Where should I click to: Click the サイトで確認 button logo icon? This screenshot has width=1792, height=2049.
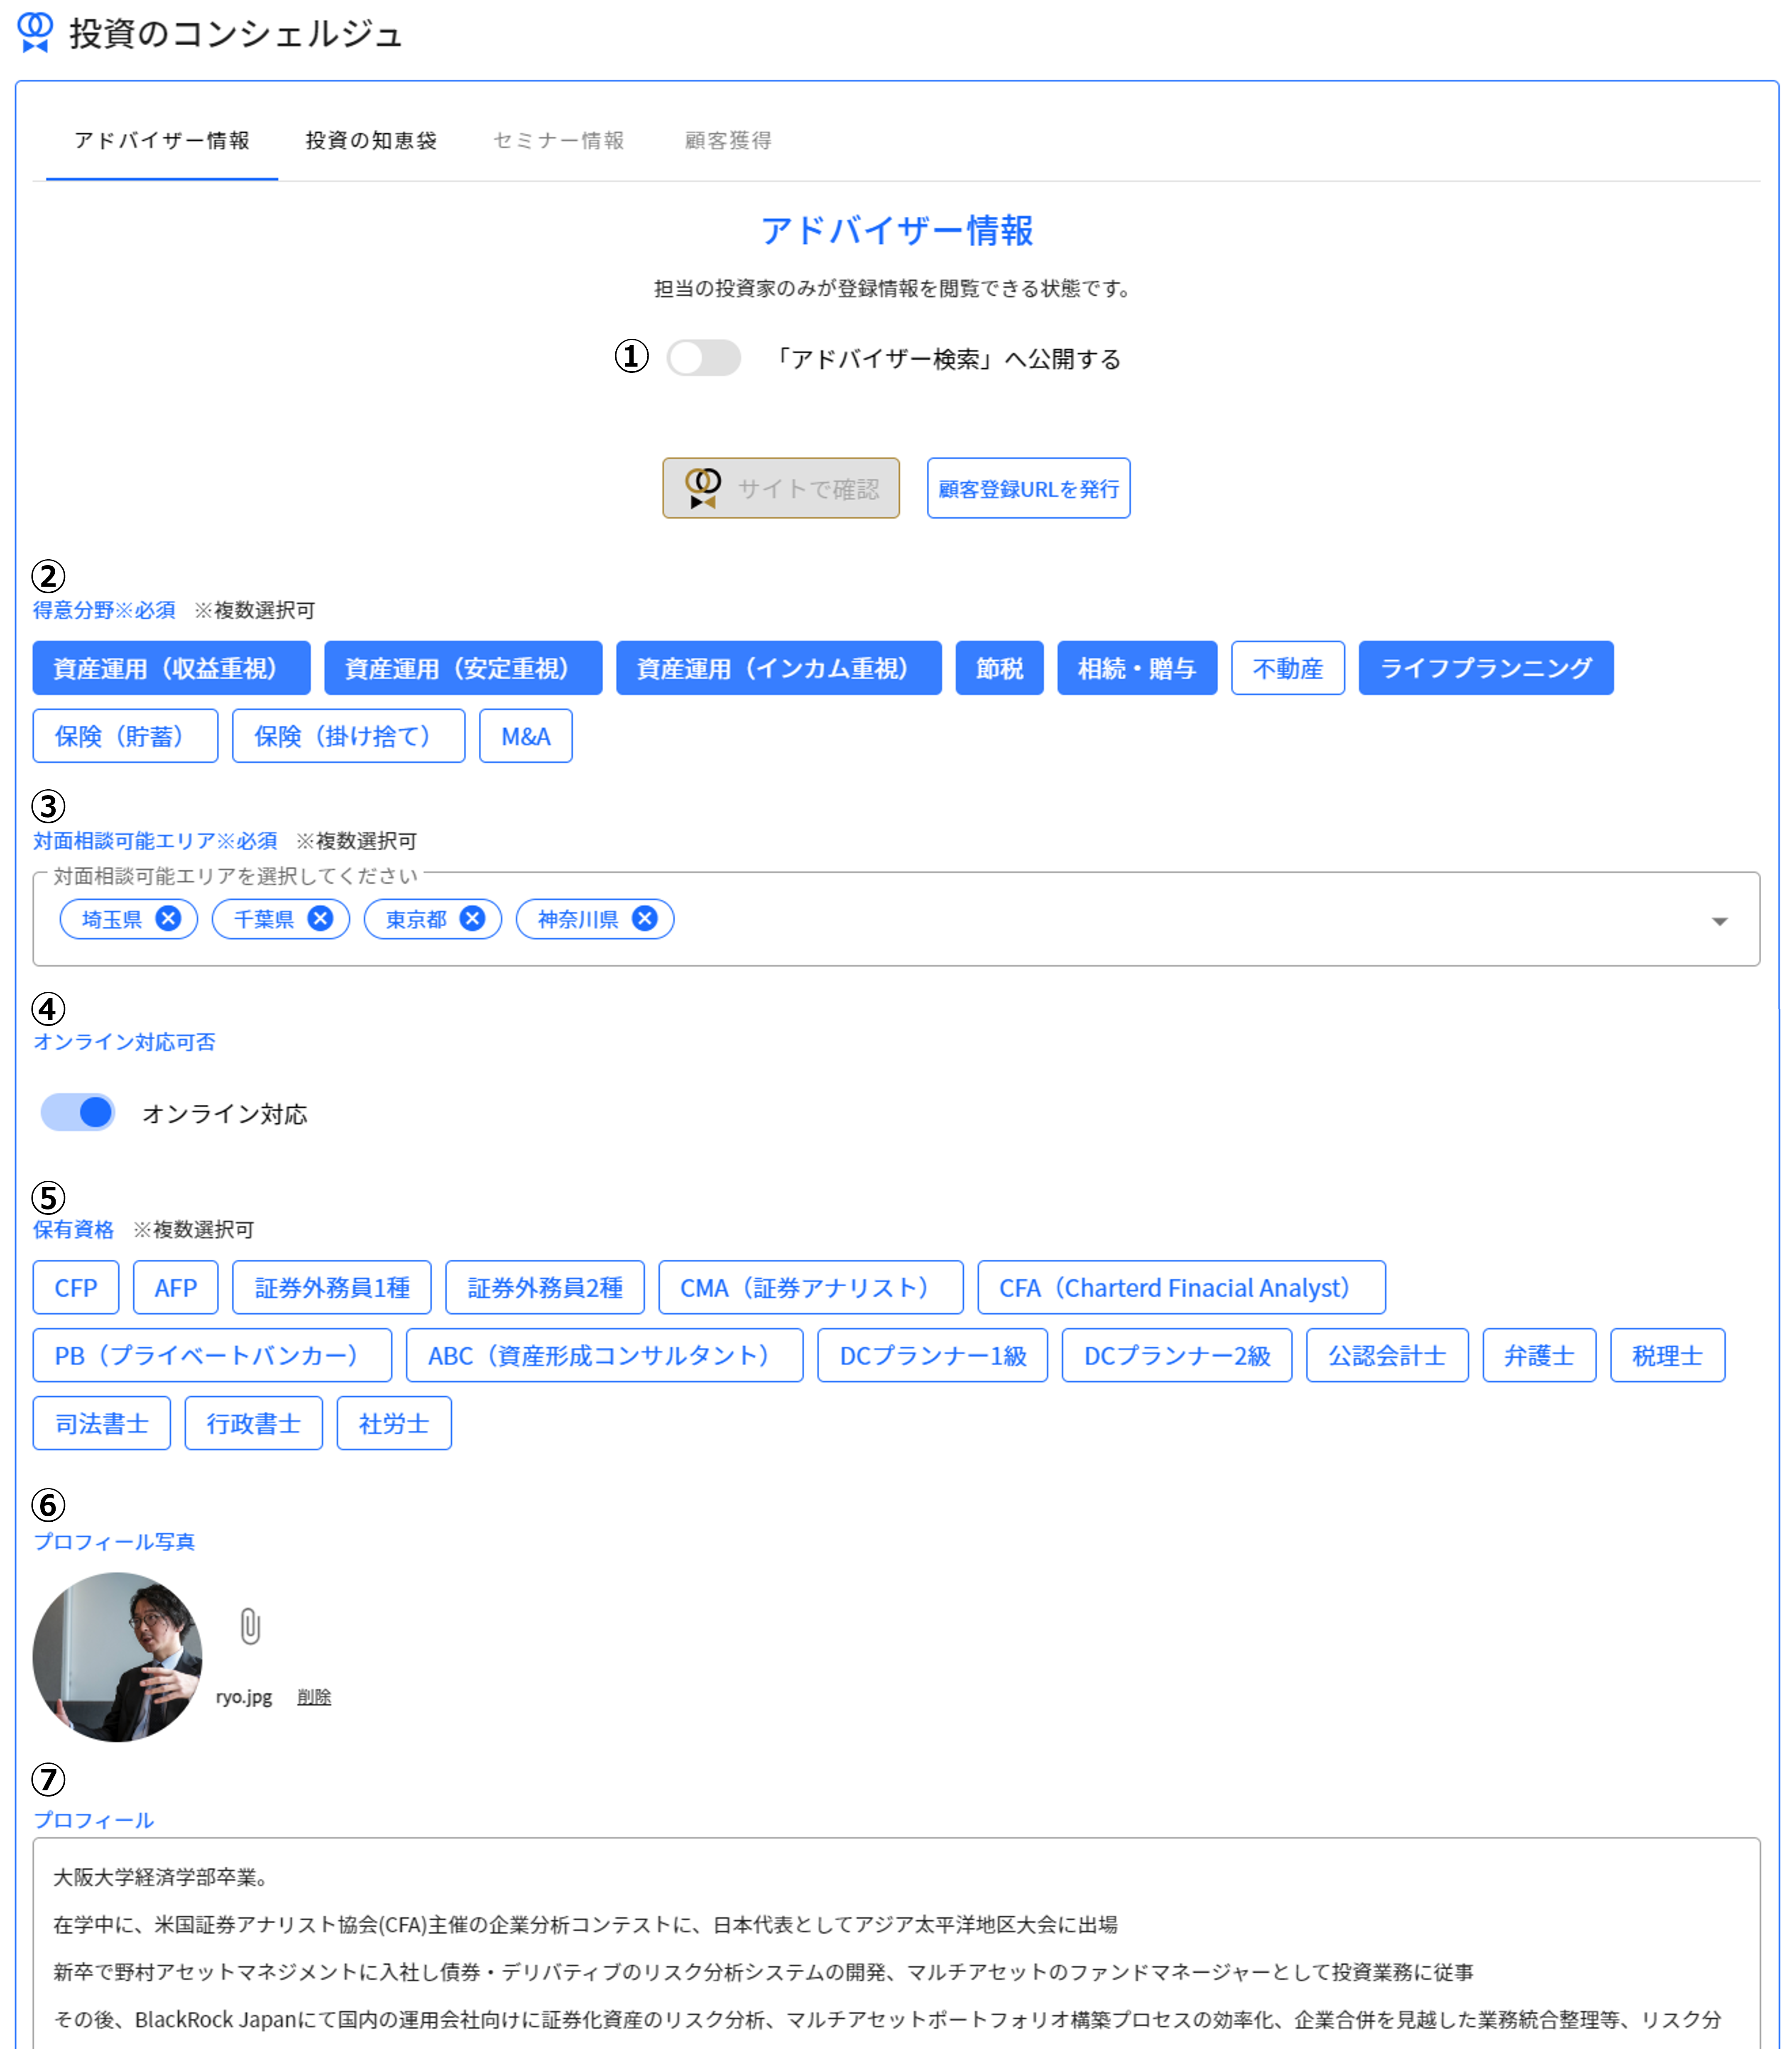point(703,488)
